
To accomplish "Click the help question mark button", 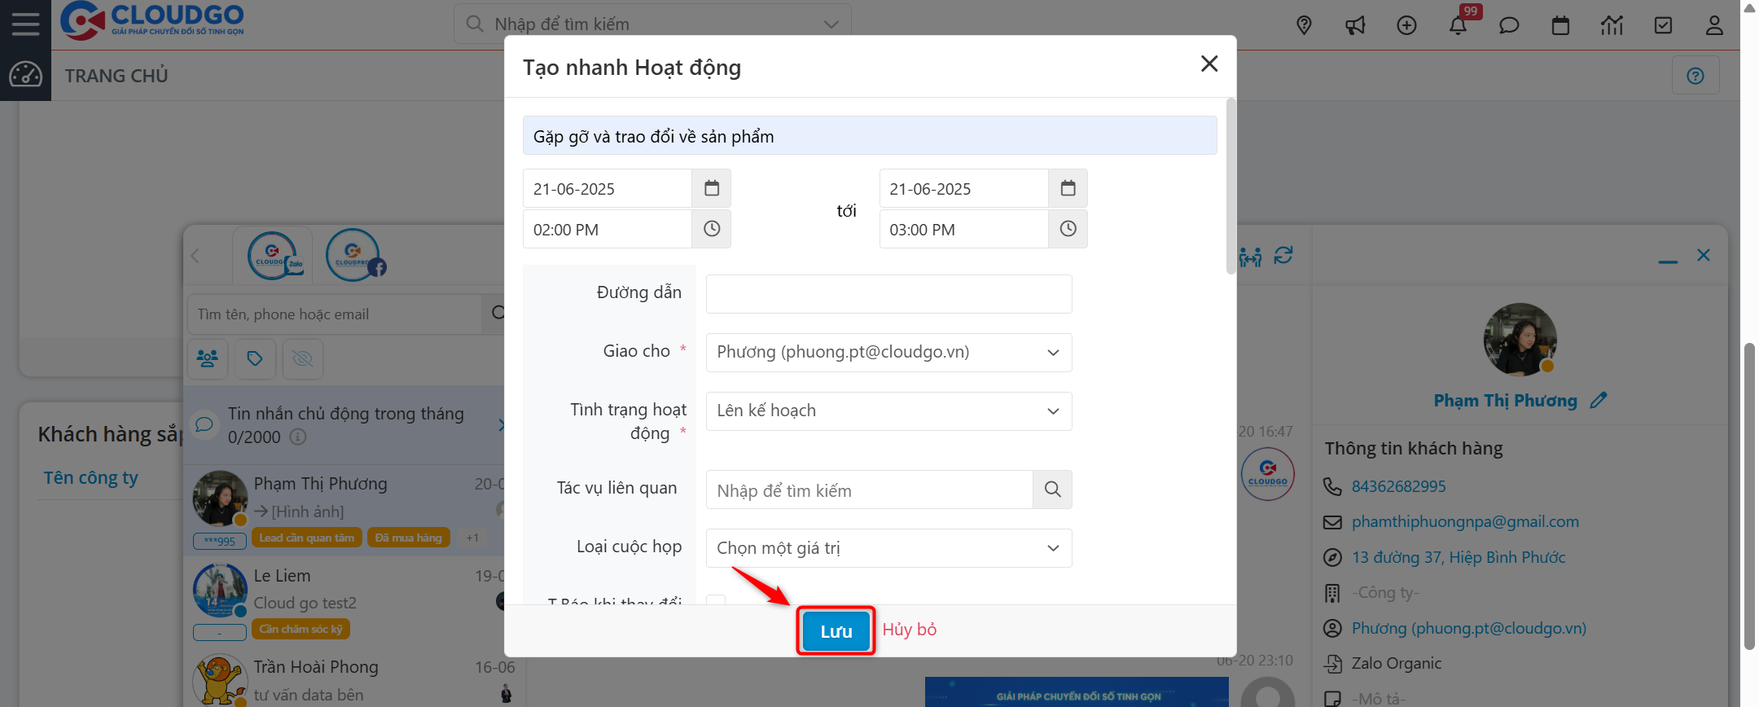I will 1695,76.
